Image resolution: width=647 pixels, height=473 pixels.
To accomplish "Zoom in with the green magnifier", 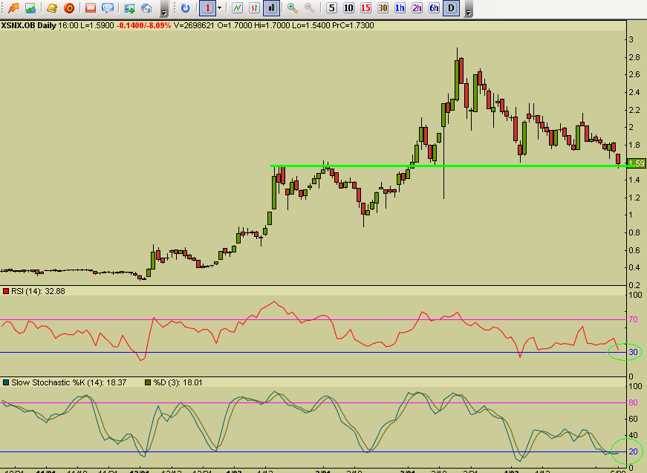I will (x=292, y=8).
